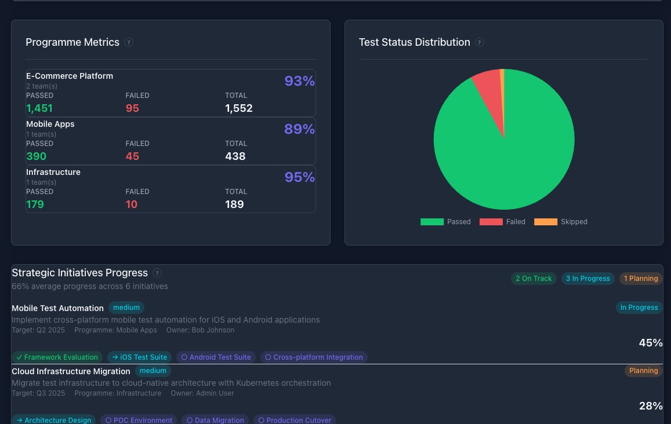Click the circle icon on Android Test Suite milestone
671x424 pixels.
click(184, 357)
